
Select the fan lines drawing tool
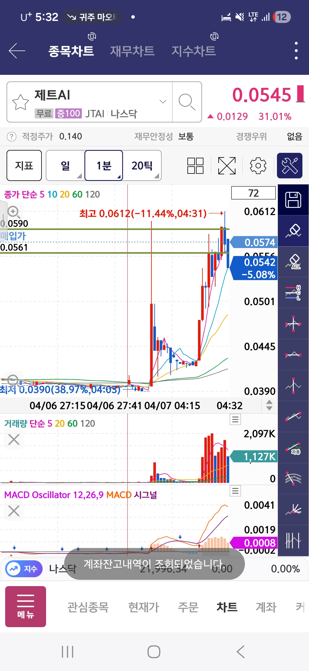(293, 510)
